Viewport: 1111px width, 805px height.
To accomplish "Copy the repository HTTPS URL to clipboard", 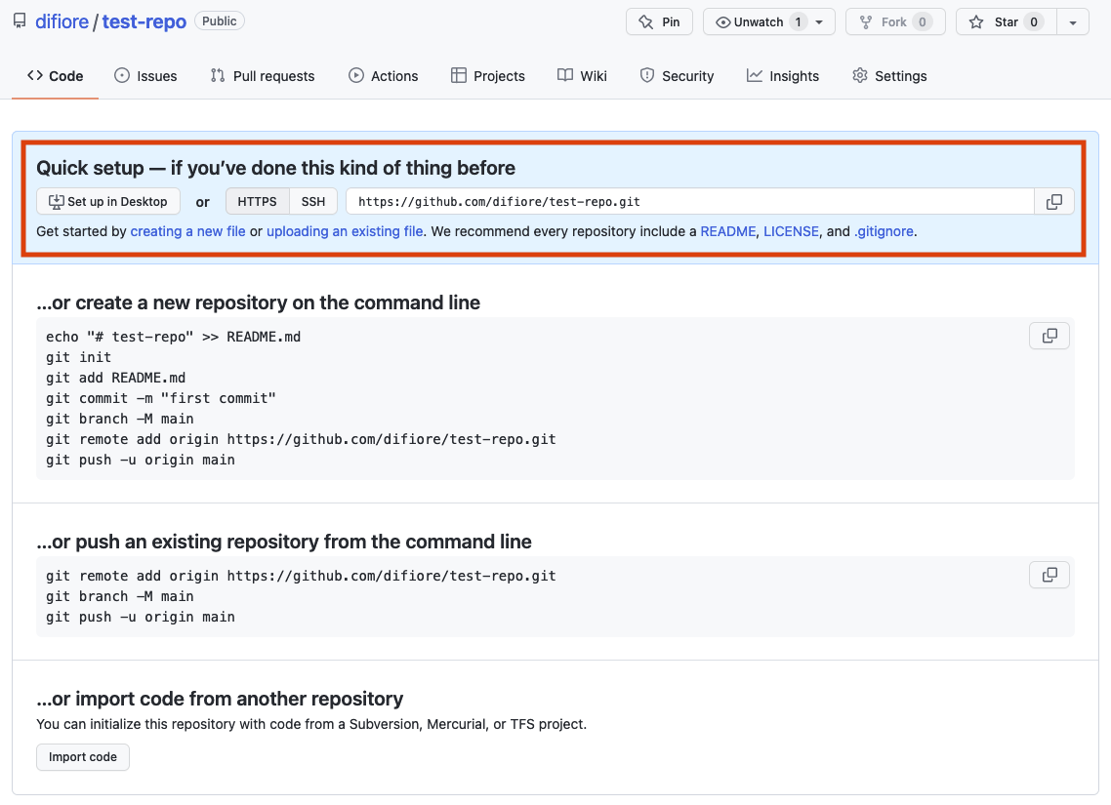I will coord(1054,202).
